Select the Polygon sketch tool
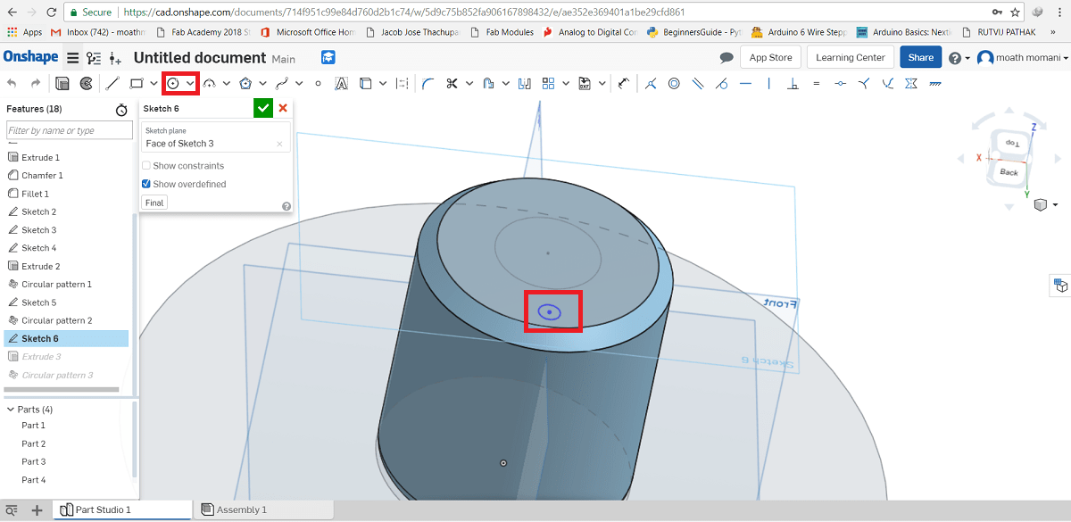This screenshot has height=522, width=1071. 245,84
